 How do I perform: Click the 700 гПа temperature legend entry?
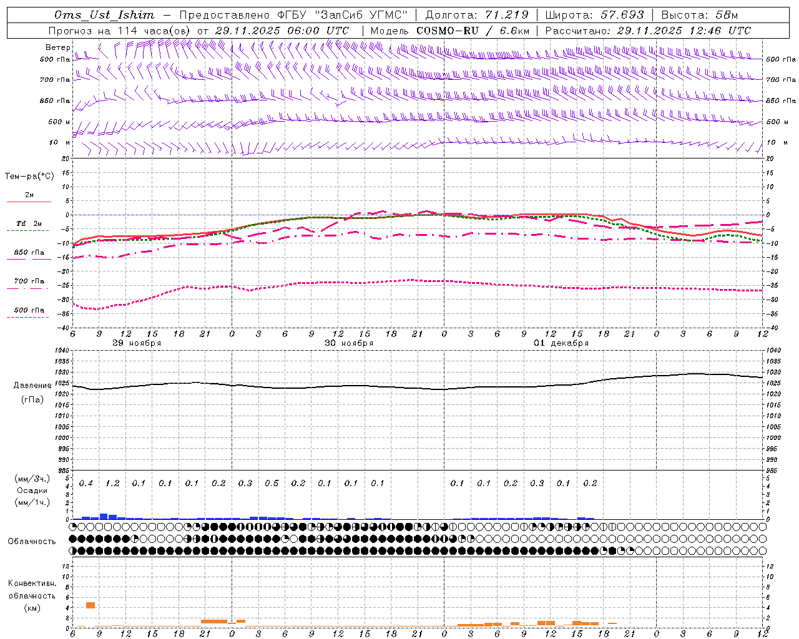29,281
